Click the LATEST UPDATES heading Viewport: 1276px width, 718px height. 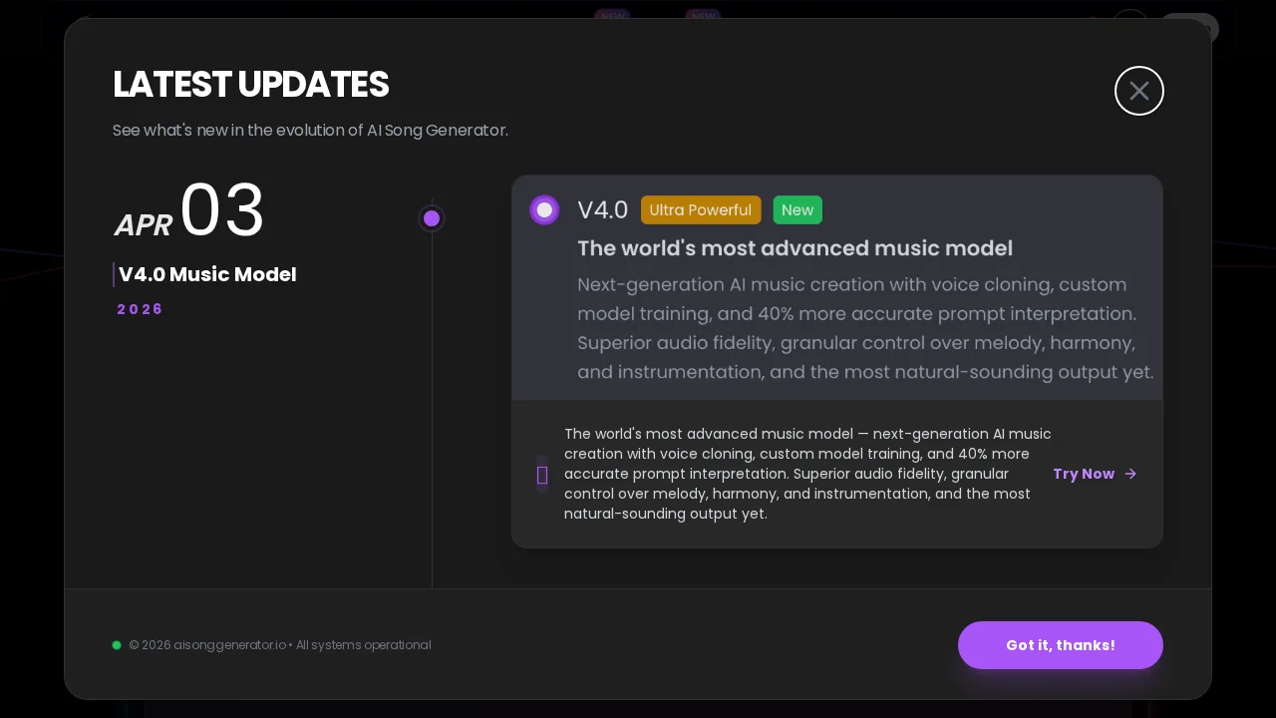coord(250,85)
